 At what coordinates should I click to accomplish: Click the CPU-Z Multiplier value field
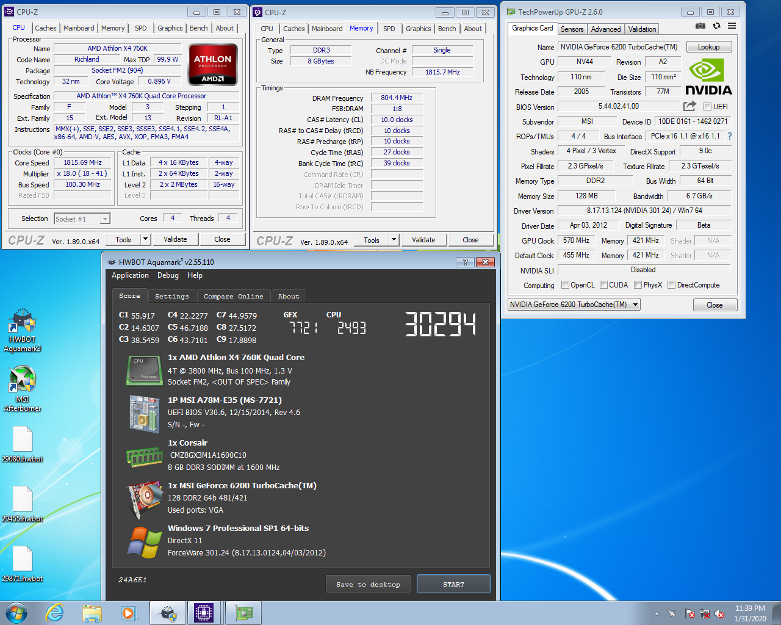(x=82, y=173)
